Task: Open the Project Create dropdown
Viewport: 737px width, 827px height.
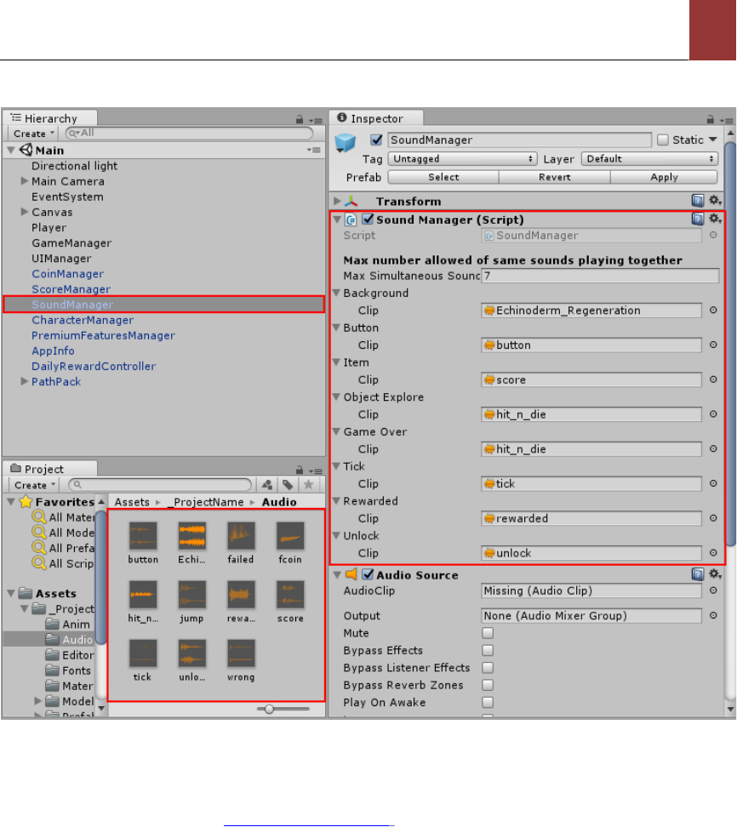Action: click(34, 484)
